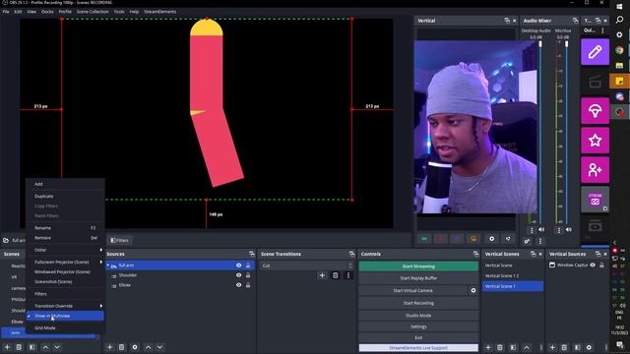
Task: Enable Studio Mode button
Action: click(x=418, y=316)
